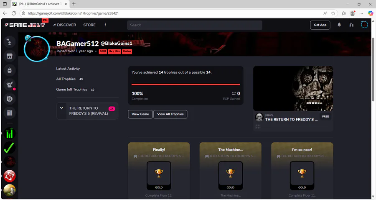Image resolution: width=376 pixels, height=200 pixels.
Task: Click the game link under The Machine... title
Action: tap(231, 156)
